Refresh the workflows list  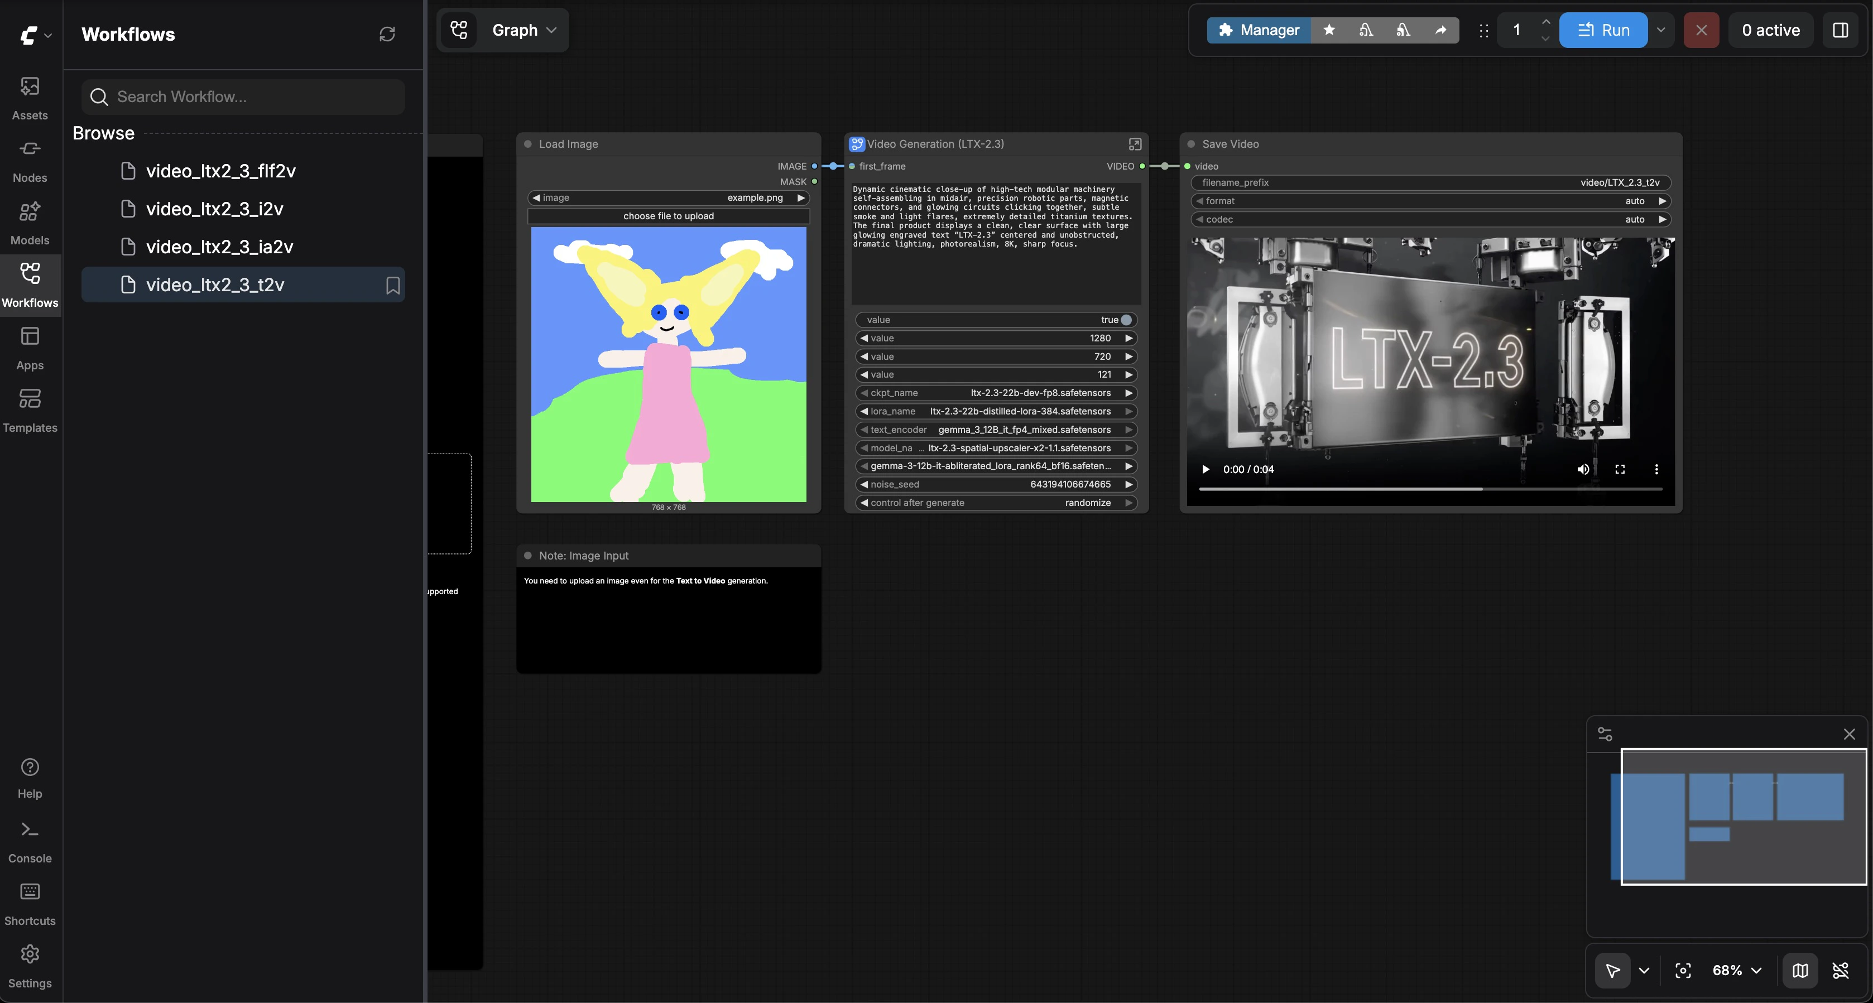click(x=387, y=34)
